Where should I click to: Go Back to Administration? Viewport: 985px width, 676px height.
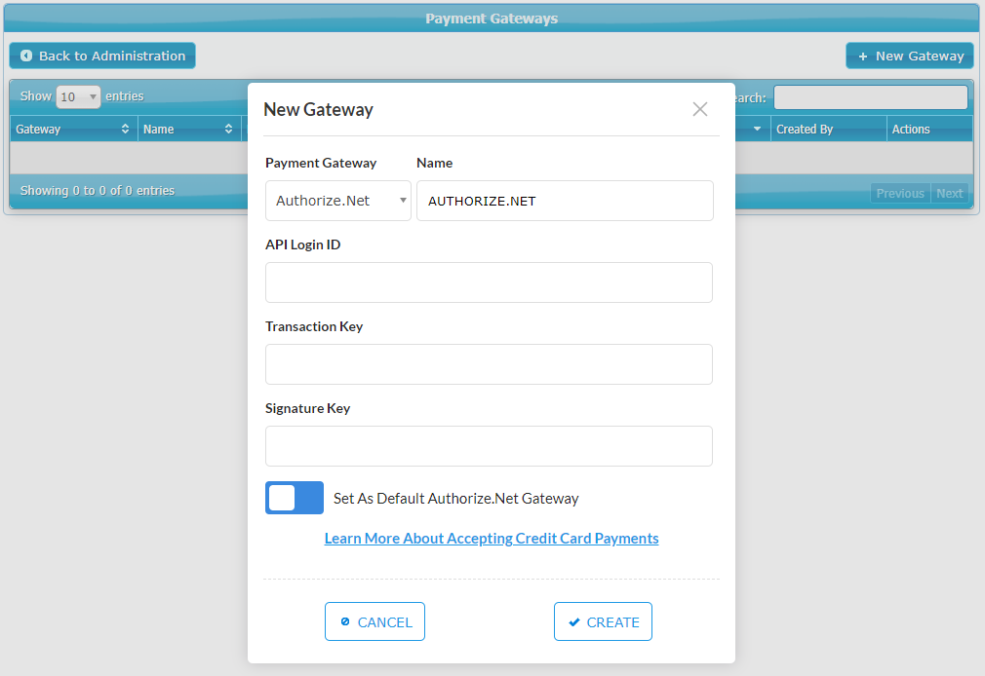102,56
